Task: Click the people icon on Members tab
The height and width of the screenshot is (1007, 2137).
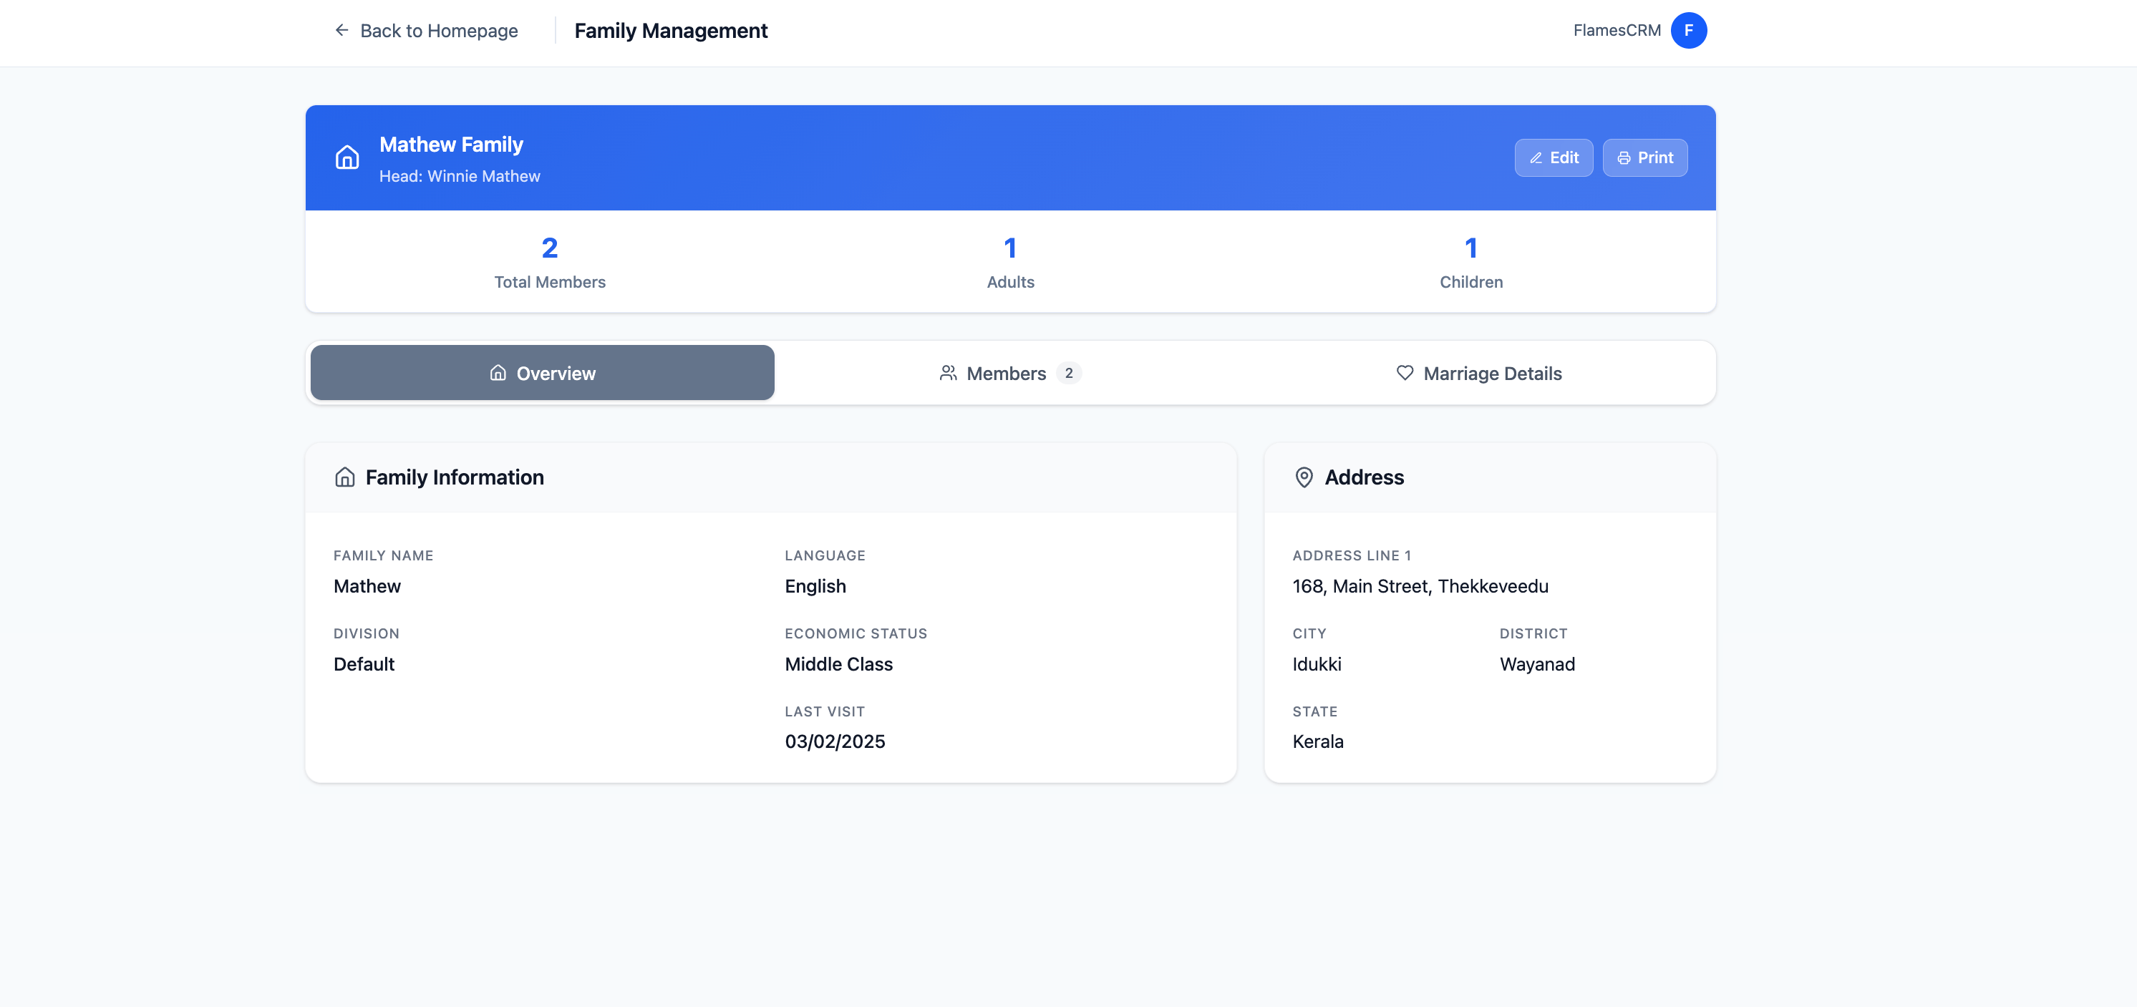Action: click(x=947, y=374)
